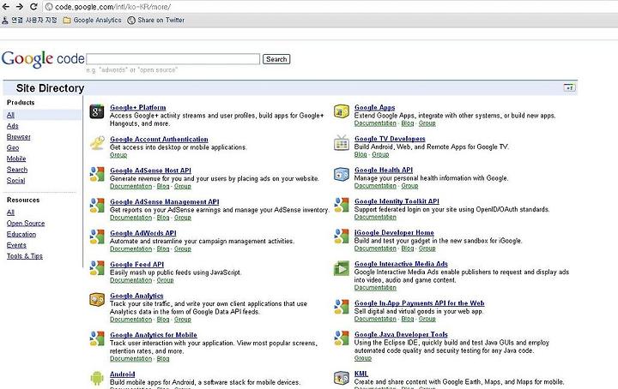Image resolution: width=618 pixels, height=389 pixels.
Task: Select Tools & Tips under Resources
Action: [x=24, y=256]
